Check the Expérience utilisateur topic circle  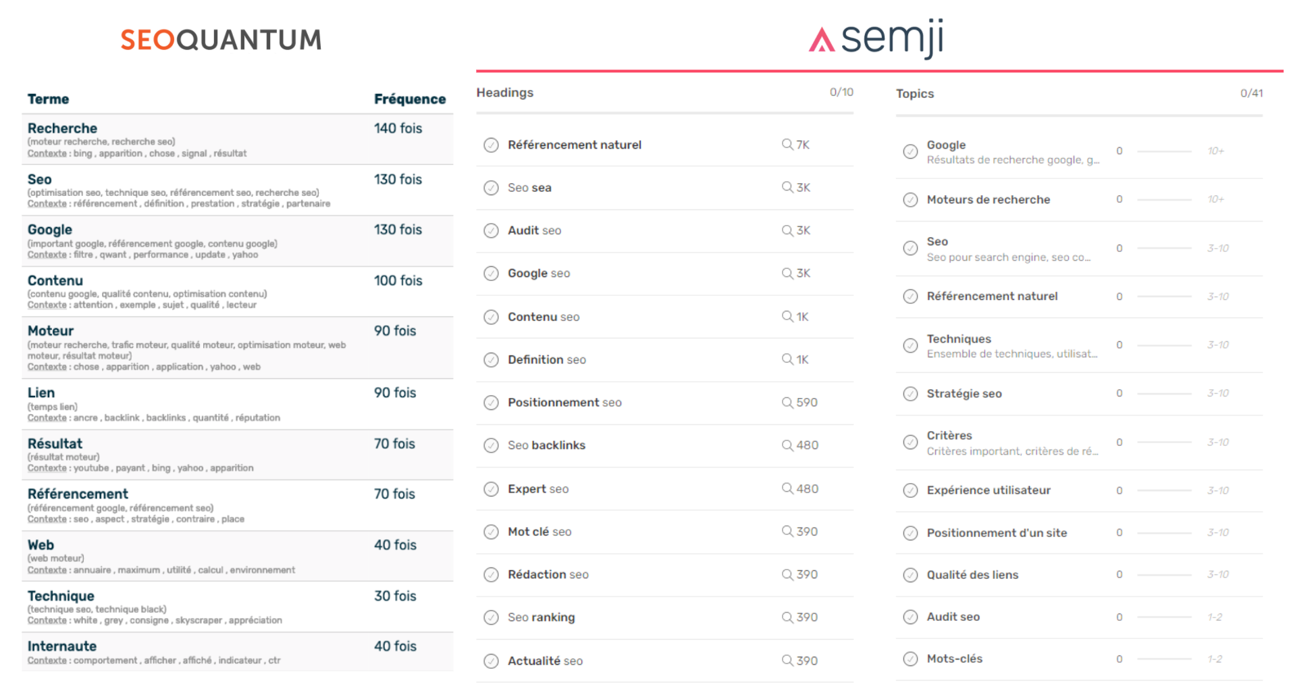tap(910, 490)
